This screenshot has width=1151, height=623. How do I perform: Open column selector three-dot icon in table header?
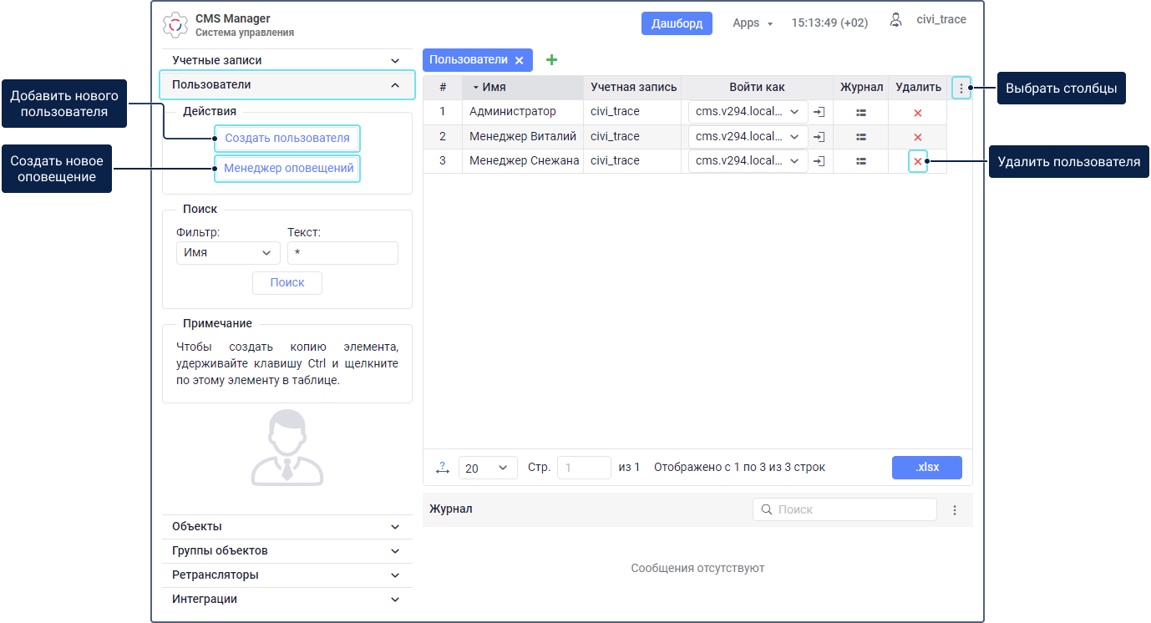(961, 88)
